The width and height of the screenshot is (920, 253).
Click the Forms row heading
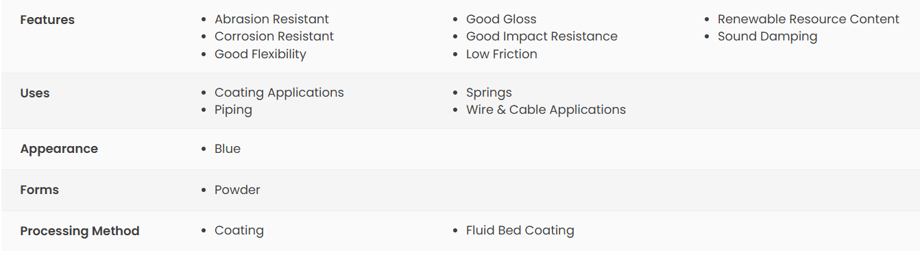[x=39, y=190]
